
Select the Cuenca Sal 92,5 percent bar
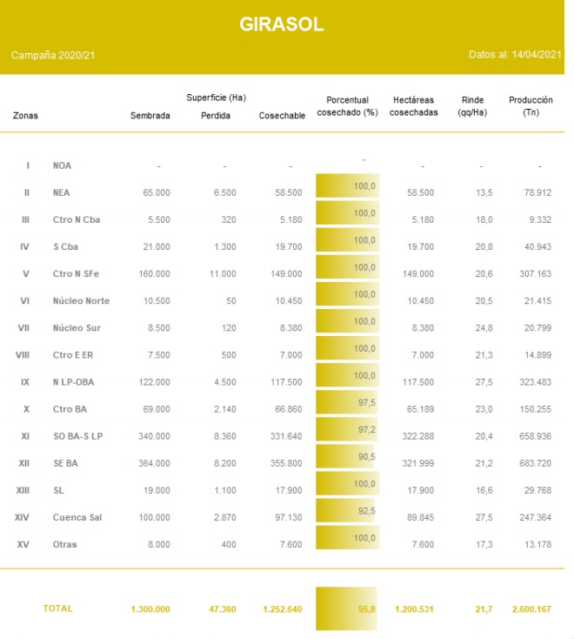pyautogui.click(x=345, y=512)
